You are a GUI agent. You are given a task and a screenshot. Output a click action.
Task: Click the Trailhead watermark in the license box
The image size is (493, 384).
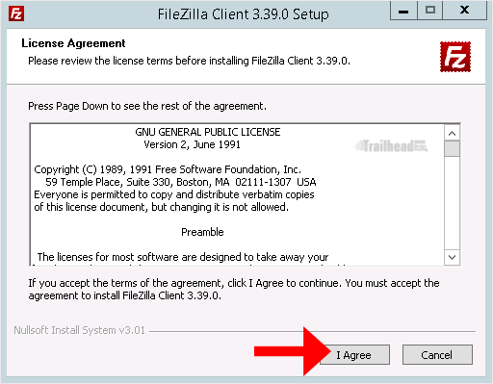click(391, 146)
